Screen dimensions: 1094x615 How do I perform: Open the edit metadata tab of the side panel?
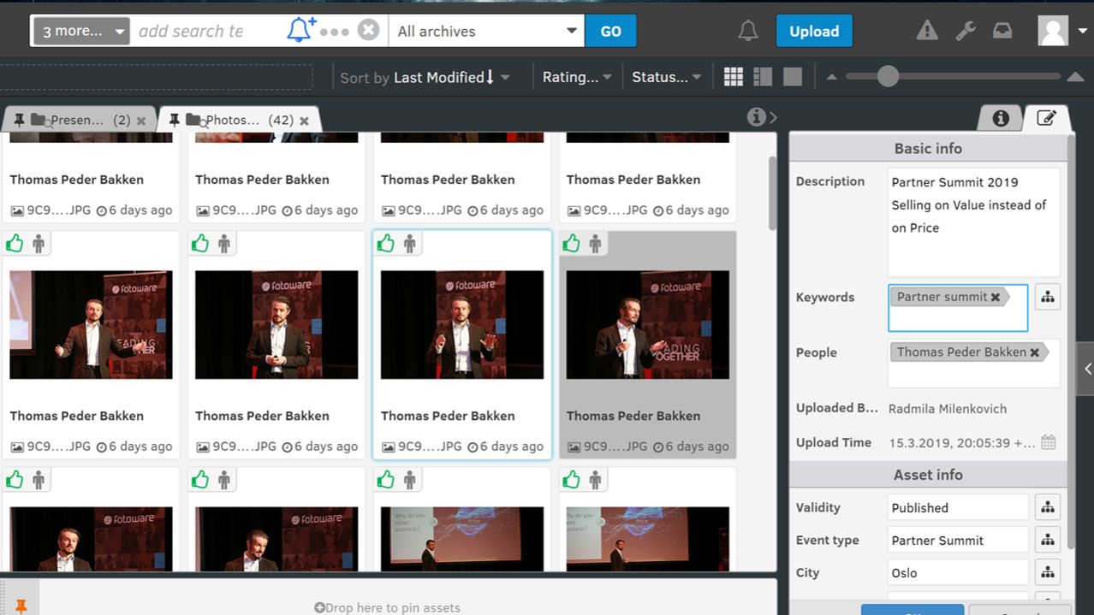(1046, 118)
